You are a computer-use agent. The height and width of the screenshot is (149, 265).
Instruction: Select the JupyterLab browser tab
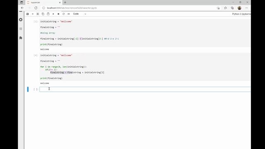coord(44,2)
